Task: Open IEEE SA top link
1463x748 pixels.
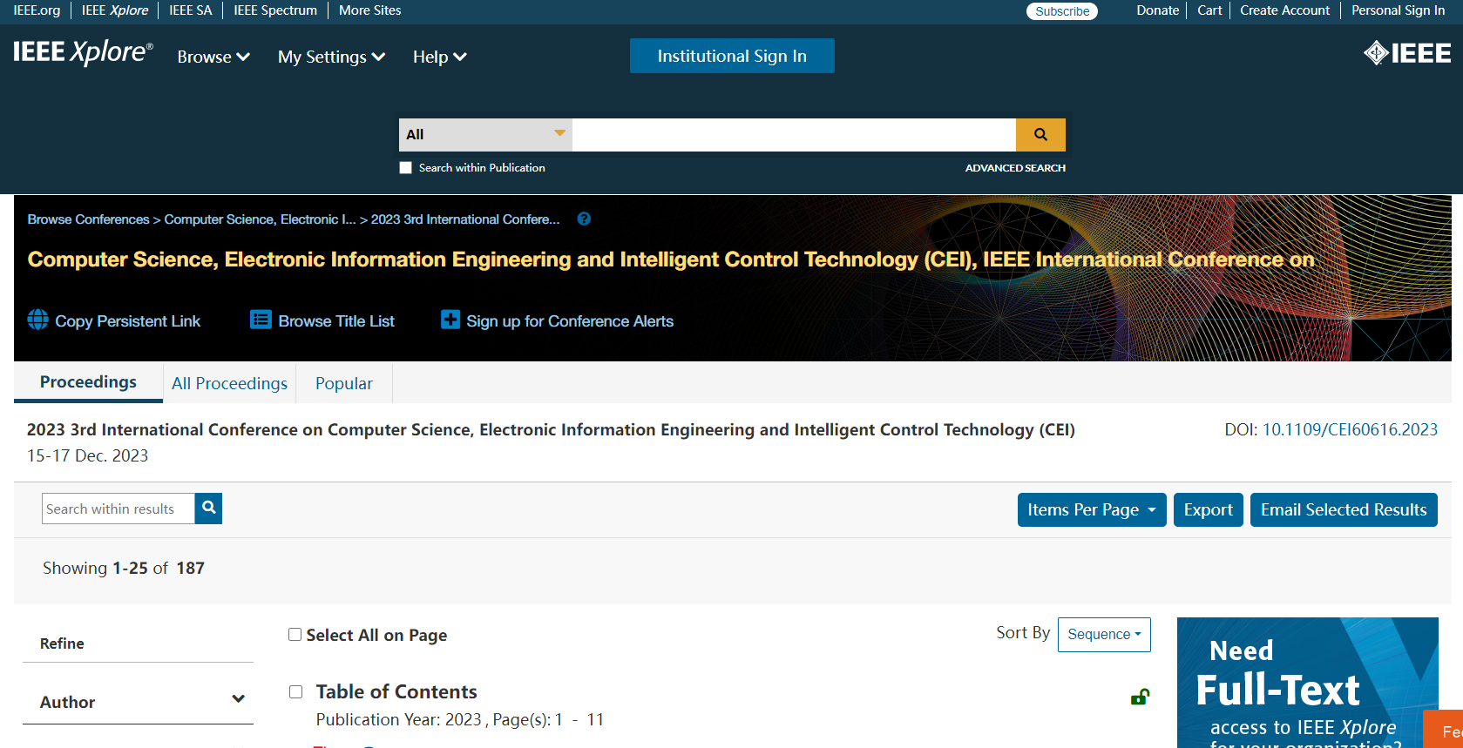Action: 190,10
